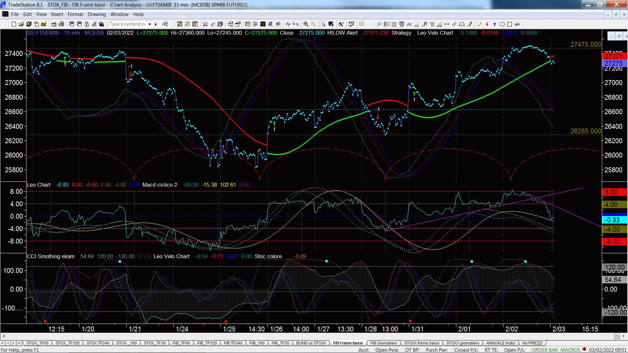Switch to No PREZZI tab
Viewport: 628px width, 353px height.
[532, 343]
